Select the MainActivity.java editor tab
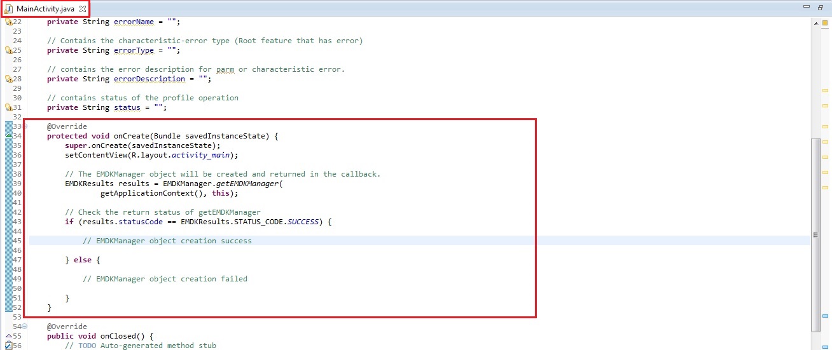This screenshot has width=832, height=350. click(45, 9)
